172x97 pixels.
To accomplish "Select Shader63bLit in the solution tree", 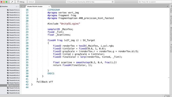I will coord(14,63).
